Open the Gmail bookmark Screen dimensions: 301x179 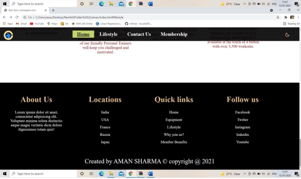(x=21, y=24)
